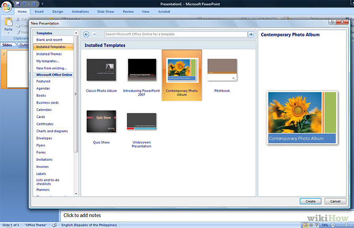Click the Search Microsoft Office Online field
The width and height of the screenshot is (354, 228).
click(175, 34)
